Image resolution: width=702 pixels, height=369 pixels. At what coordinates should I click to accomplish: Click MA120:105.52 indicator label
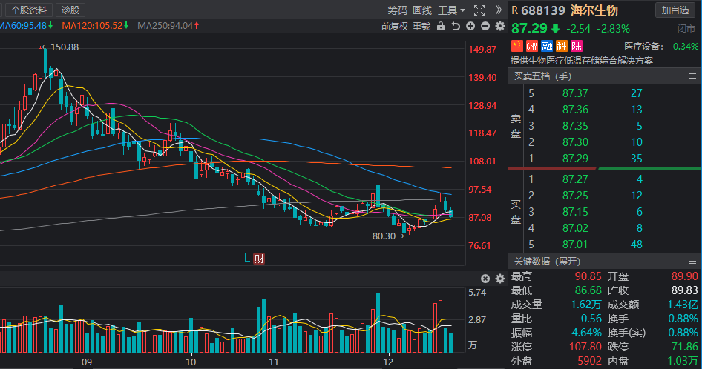pos(96,26)
